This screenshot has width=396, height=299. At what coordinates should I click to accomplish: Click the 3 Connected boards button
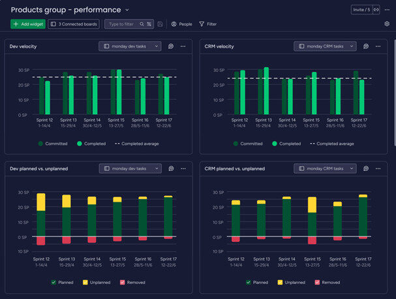pyautogui.click(x=74, y=24)
